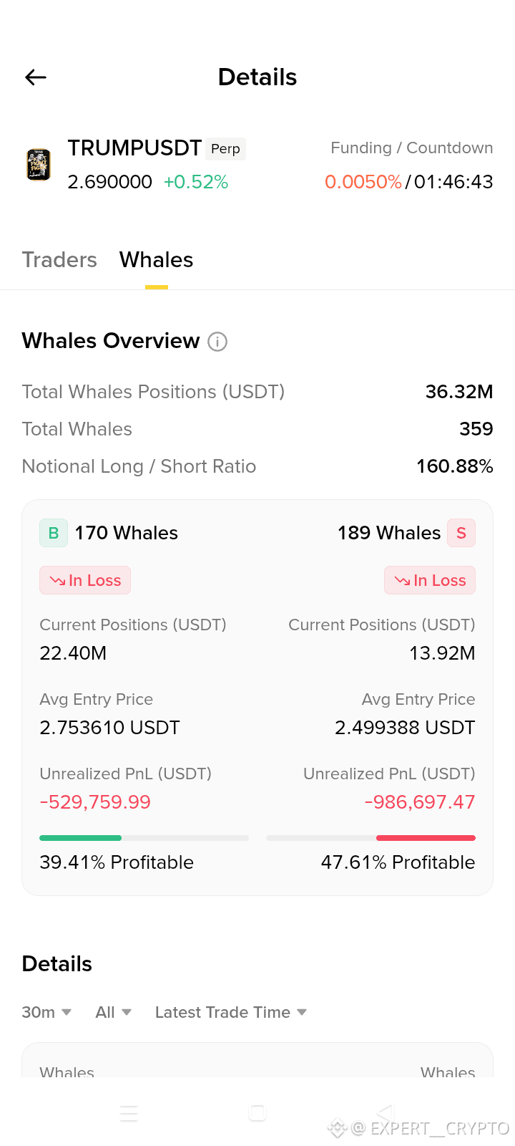The image size is (515, 1146).
Task: Tap the red S sell badge
Action: (461, 533)
